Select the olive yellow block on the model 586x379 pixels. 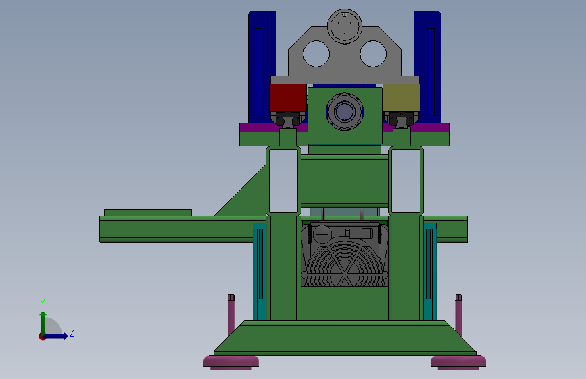coord(401,98)
